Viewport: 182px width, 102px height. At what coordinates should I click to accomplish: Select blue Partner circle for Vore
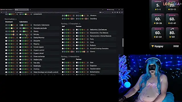79,63
